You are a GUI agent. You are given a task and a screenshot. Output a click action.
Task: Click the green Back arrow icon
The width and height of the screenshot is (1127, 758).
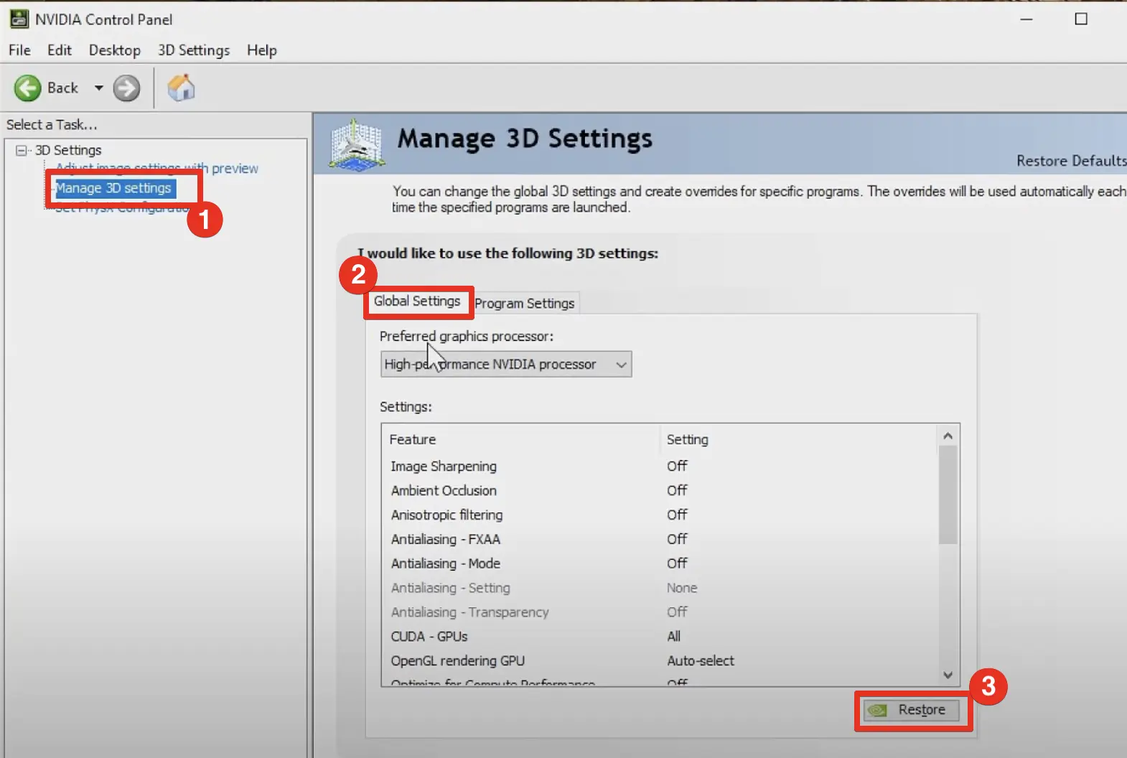click(28, 88)
